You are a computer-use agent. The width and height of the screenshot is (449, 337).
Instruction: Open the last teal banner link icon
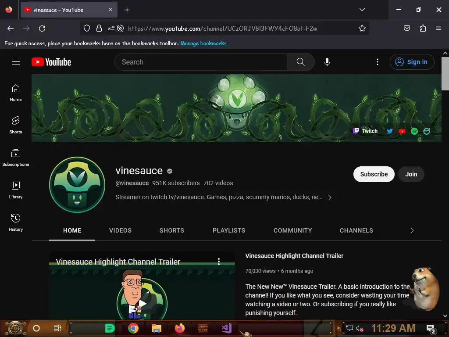(426, 131)
